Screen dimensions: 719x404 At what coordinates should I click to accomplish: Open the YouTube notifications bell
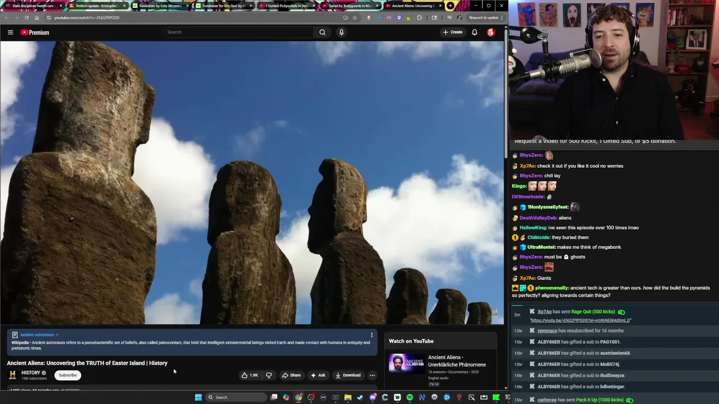coord(475,32)
